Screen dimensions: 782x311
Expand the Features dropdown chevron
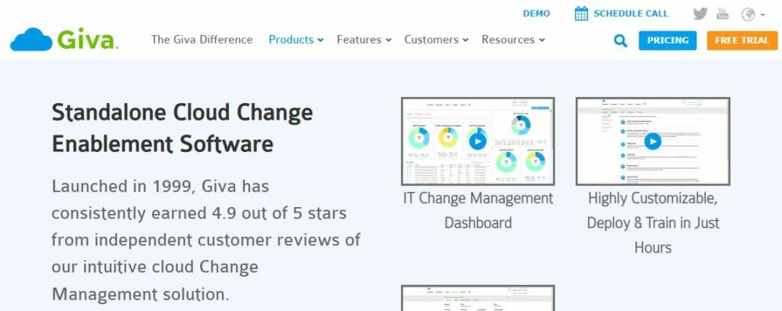pyautogui.click(x=388, y=40)
